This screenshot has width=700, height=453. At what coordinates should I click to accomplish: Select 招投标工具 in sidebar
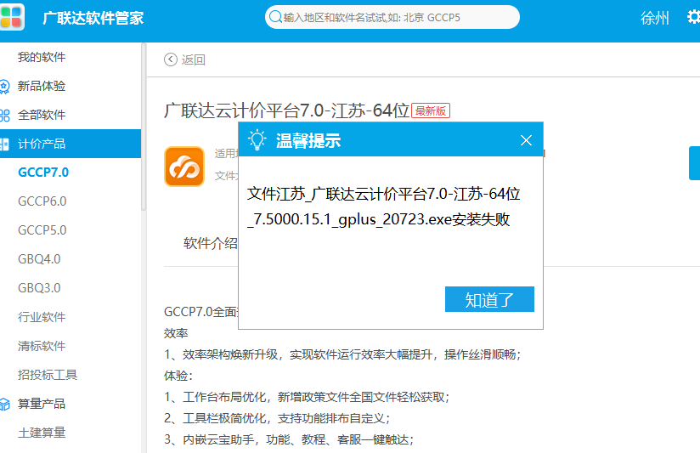[x=48, y=374]
